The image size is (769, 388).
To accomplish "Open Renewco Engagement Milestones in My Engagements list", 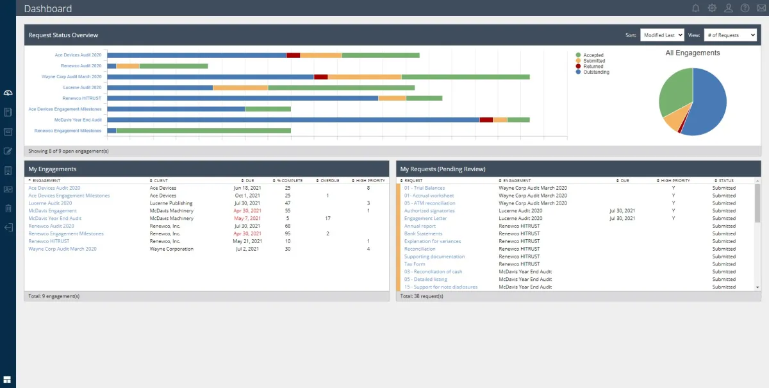I will coord(66,233).
